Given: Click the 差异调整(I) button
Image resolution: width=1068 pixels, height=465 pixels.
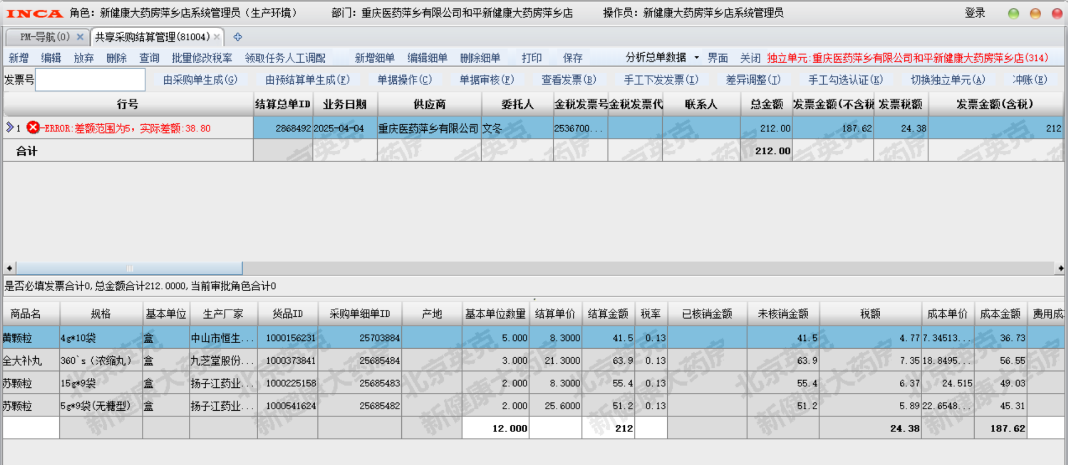Looking at the screenshot, I should pyautogui.click(x=753, y=80).
